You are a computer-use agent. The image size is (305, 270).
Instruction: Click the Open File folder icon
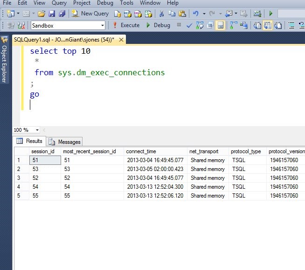[42, 14]
